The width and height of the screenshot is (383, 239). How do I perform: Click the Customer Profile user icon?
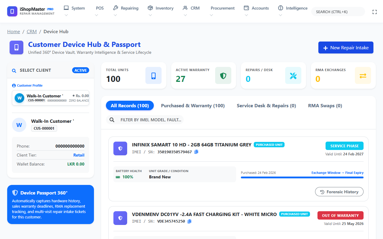point(14,85)
